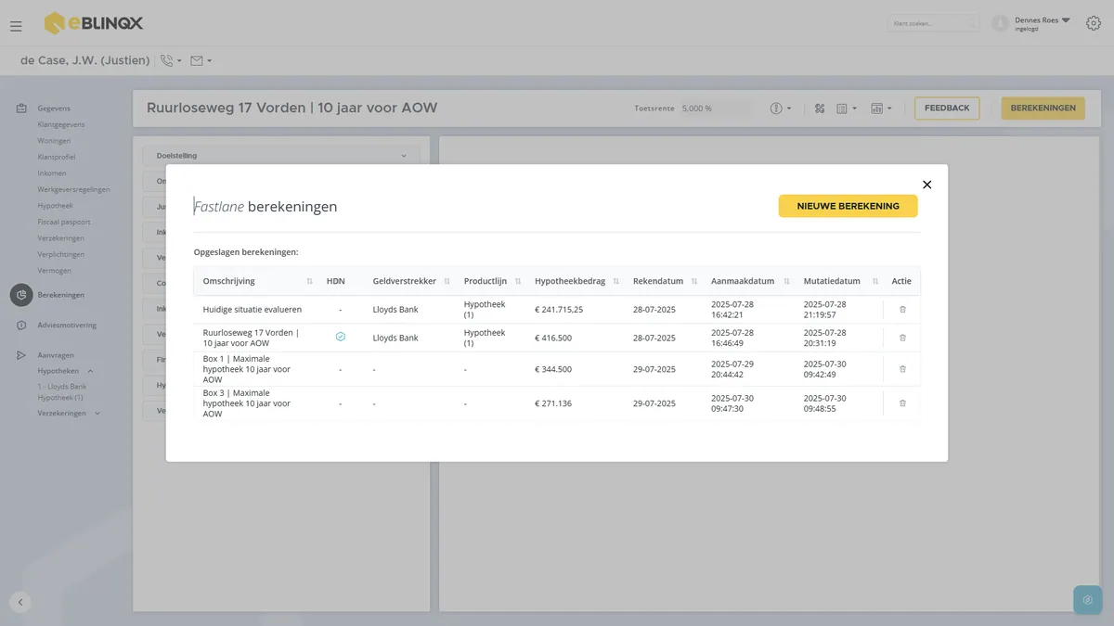Open the info icon dropdown in toolbar

tap(781, 109)
